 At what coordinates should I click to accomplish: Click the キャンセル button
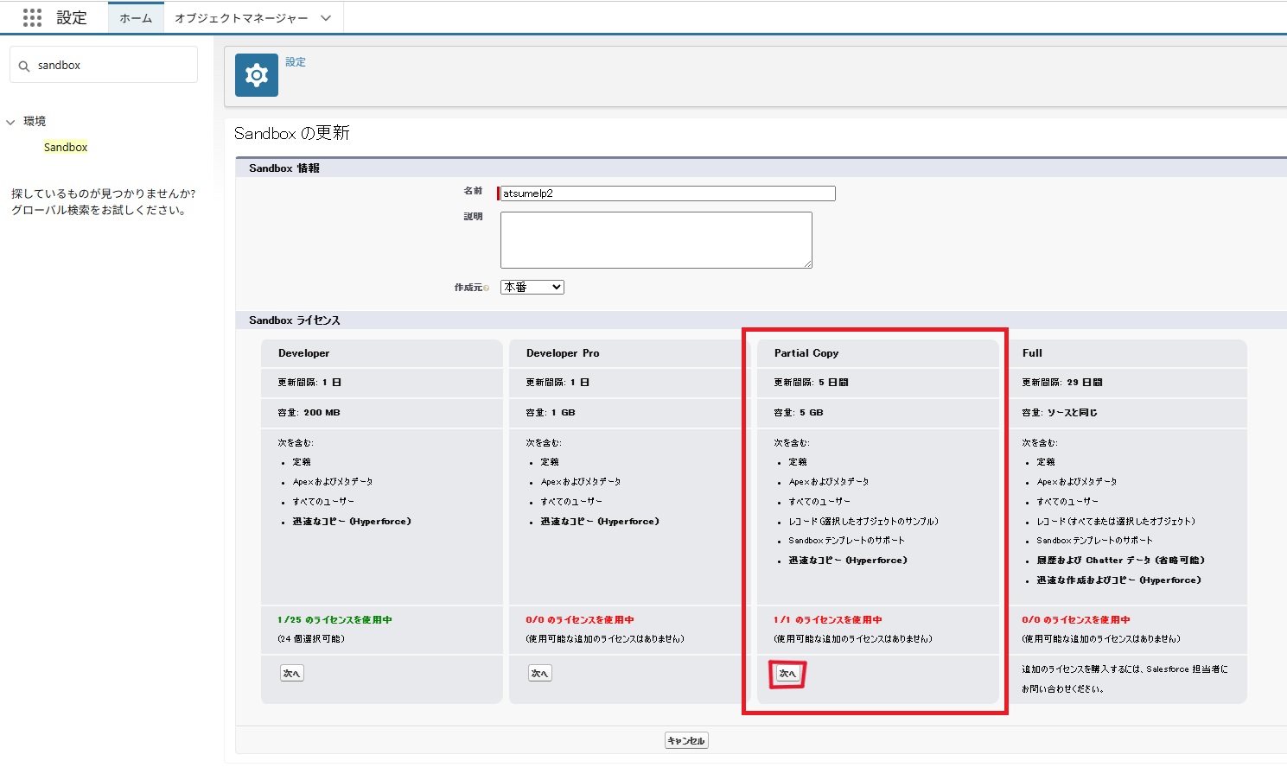[x=686, y=740]
